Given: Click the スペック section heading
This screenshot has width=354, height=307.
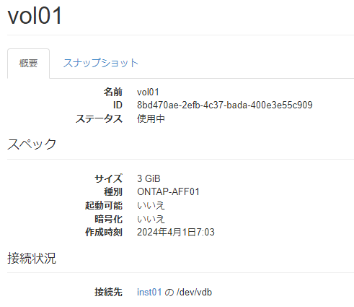Looking at the screenshot, I should pos(32,144).
